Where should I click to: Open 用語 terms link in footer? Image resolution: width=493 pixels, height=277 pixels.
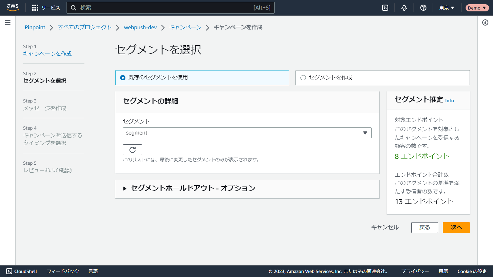coord(443,271)
